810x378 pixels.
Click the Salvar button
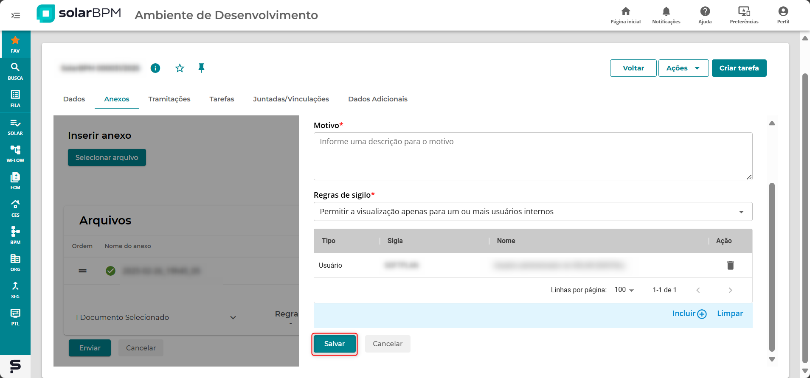pos(335,344)
